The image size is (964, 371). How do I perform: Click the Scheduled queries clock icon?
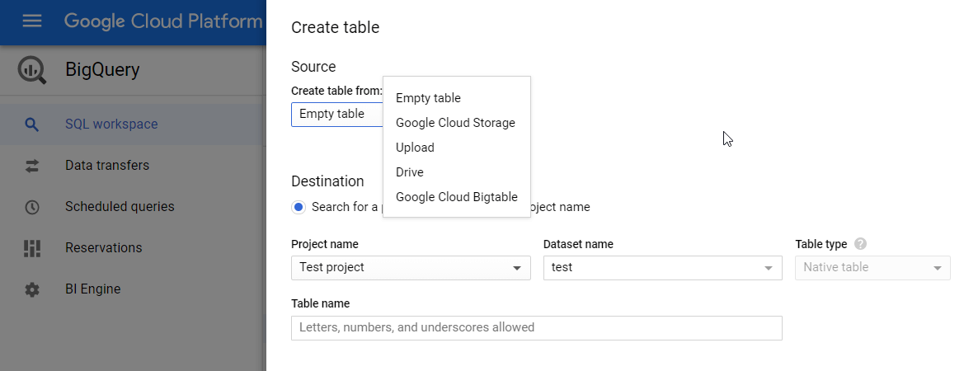coord(32,207)
